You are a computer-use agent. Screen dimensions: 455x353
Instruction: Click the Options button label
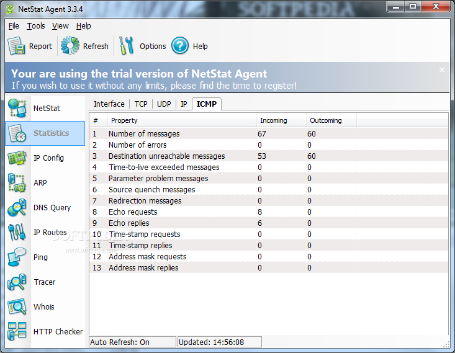point(153,46)
